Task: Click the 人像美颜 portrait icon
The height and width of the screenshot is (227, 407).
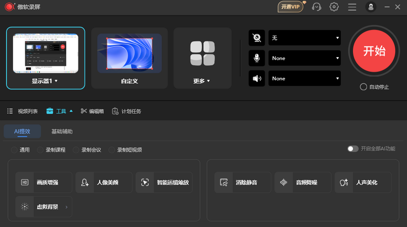Action: 84,182
